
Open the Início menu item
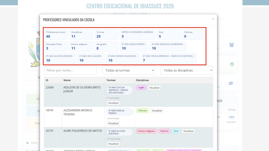(34, 143)
